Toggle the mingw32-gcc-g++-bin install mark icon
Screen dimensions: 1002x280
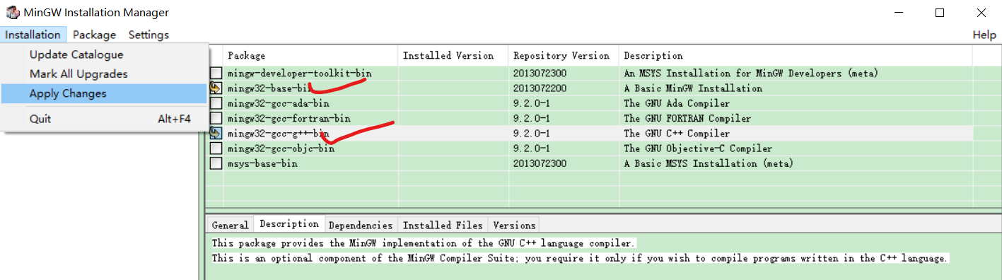[x=216, y=133]
